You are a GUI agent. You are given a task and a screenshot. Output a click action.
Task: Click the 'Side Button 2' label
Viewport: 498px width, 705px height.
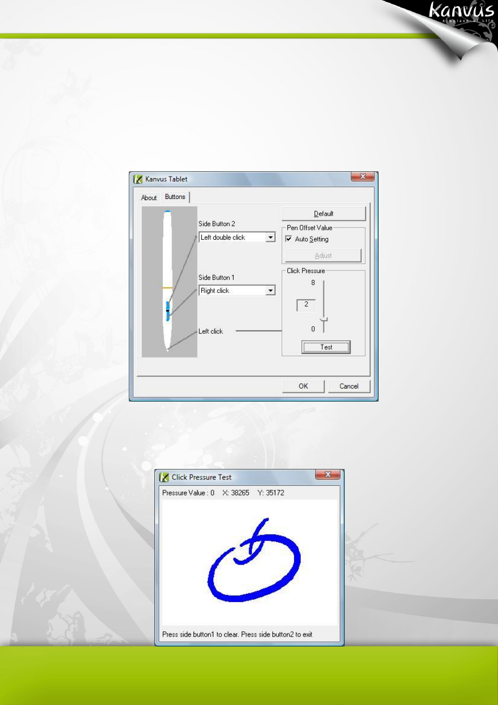pyautogui.click(x=217, y=224)
